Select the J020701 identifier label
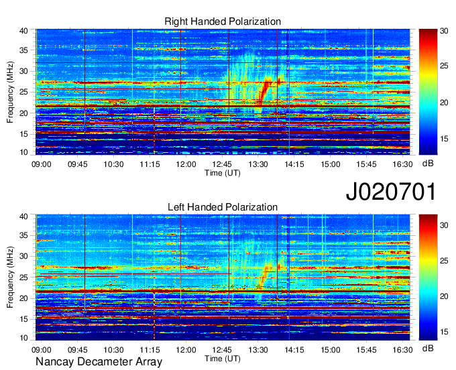The height and width of the screenshot is (370, 456). tap(391, 191)
